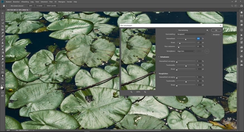The width and height of the screenshot is (244, 132).
Task: Click the Straal input field showing 1,0
Action: coord(198,43)
